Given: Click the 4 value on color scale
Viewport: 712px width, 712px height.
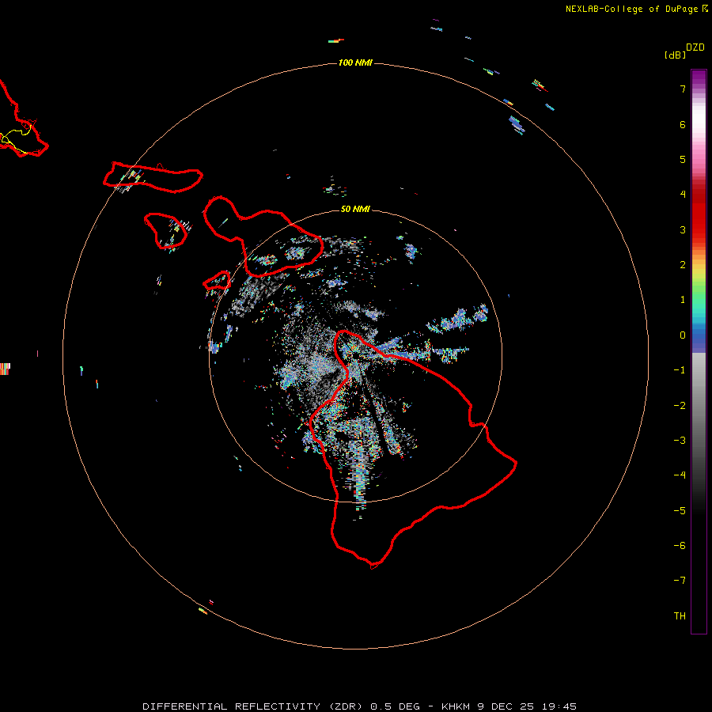Looking at the screenshot, I should coord(683,195).
